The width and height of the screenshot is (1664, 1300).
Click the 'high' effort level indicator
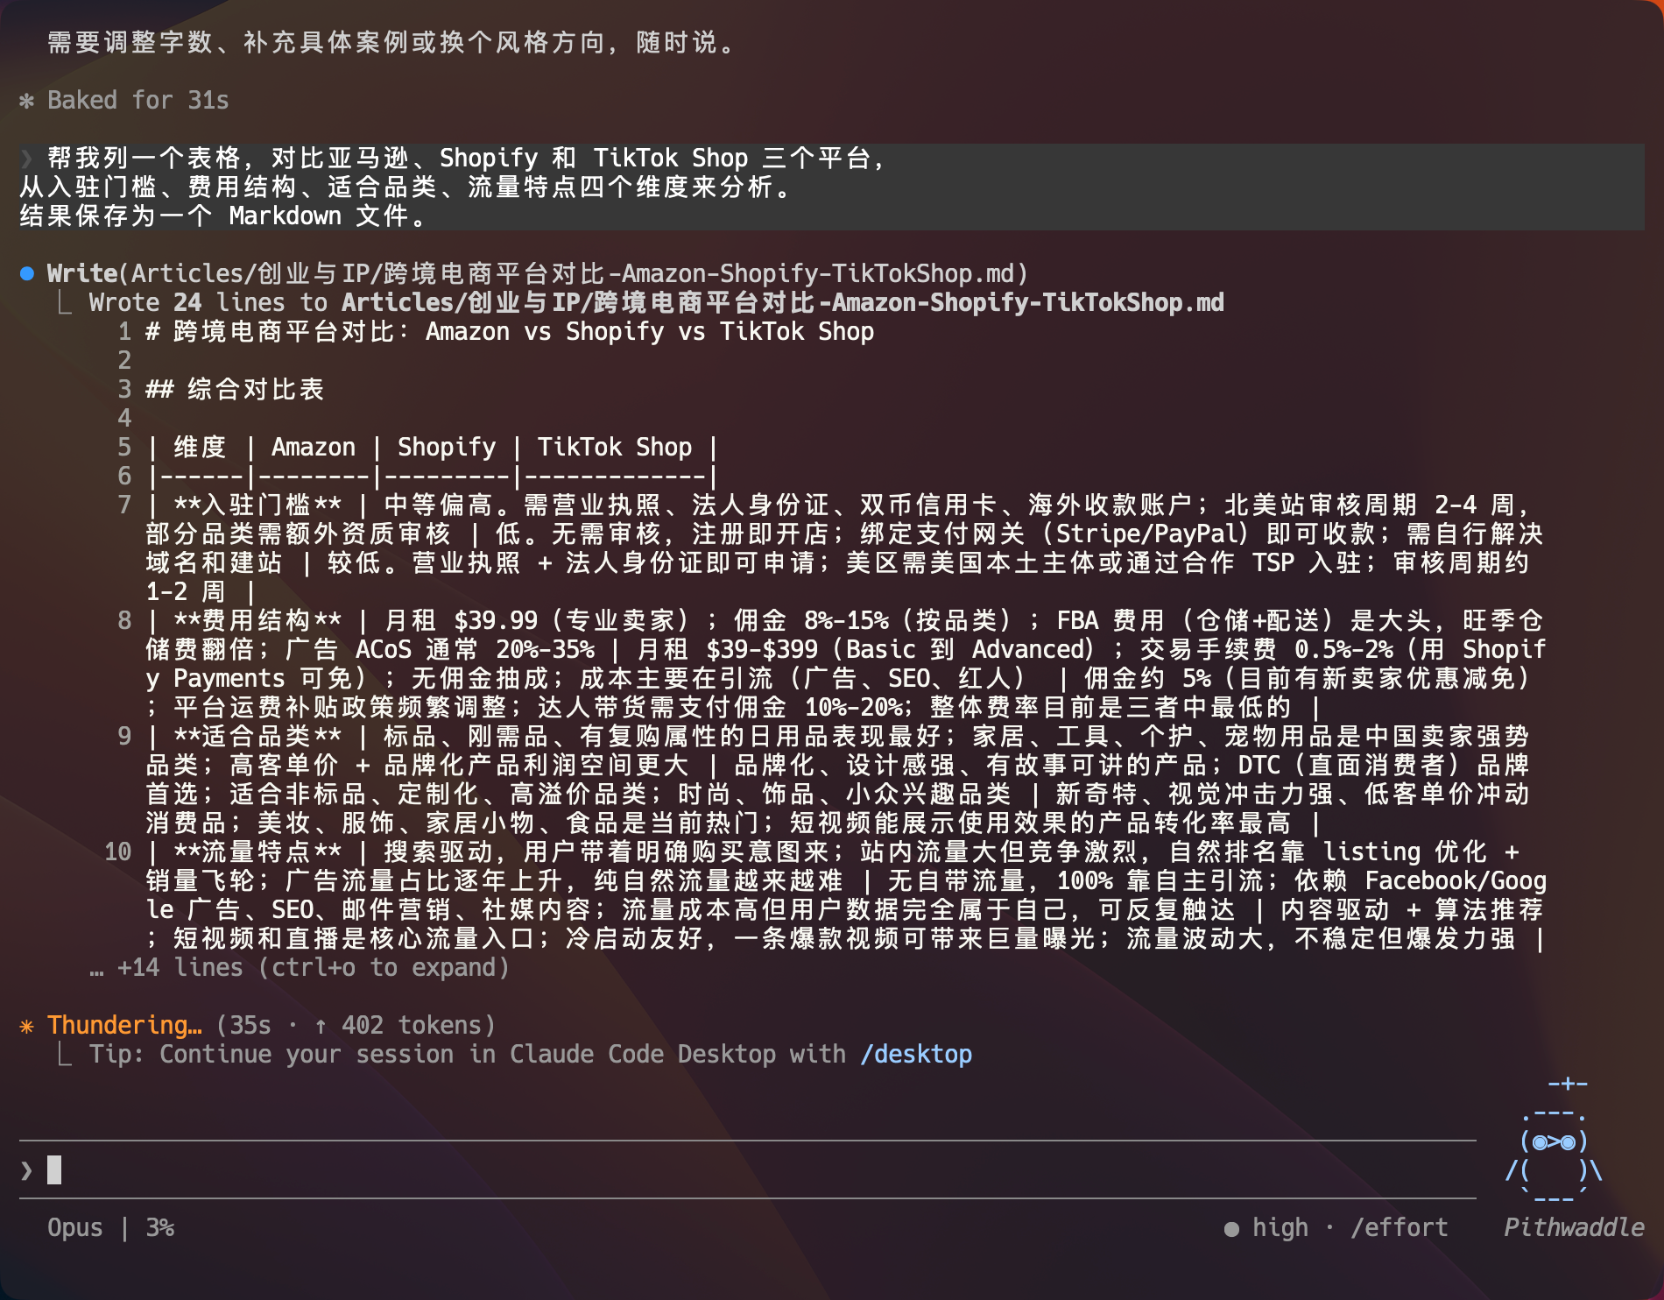(1280, 1227)
